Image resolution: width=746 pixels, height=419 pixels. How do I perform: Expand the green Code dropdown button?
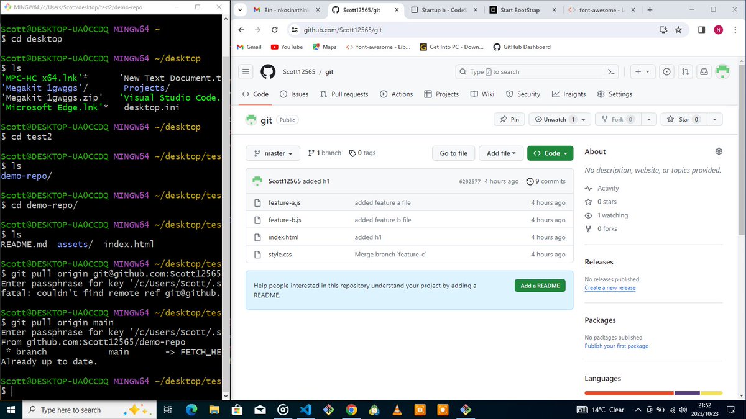tap(550, 153)
